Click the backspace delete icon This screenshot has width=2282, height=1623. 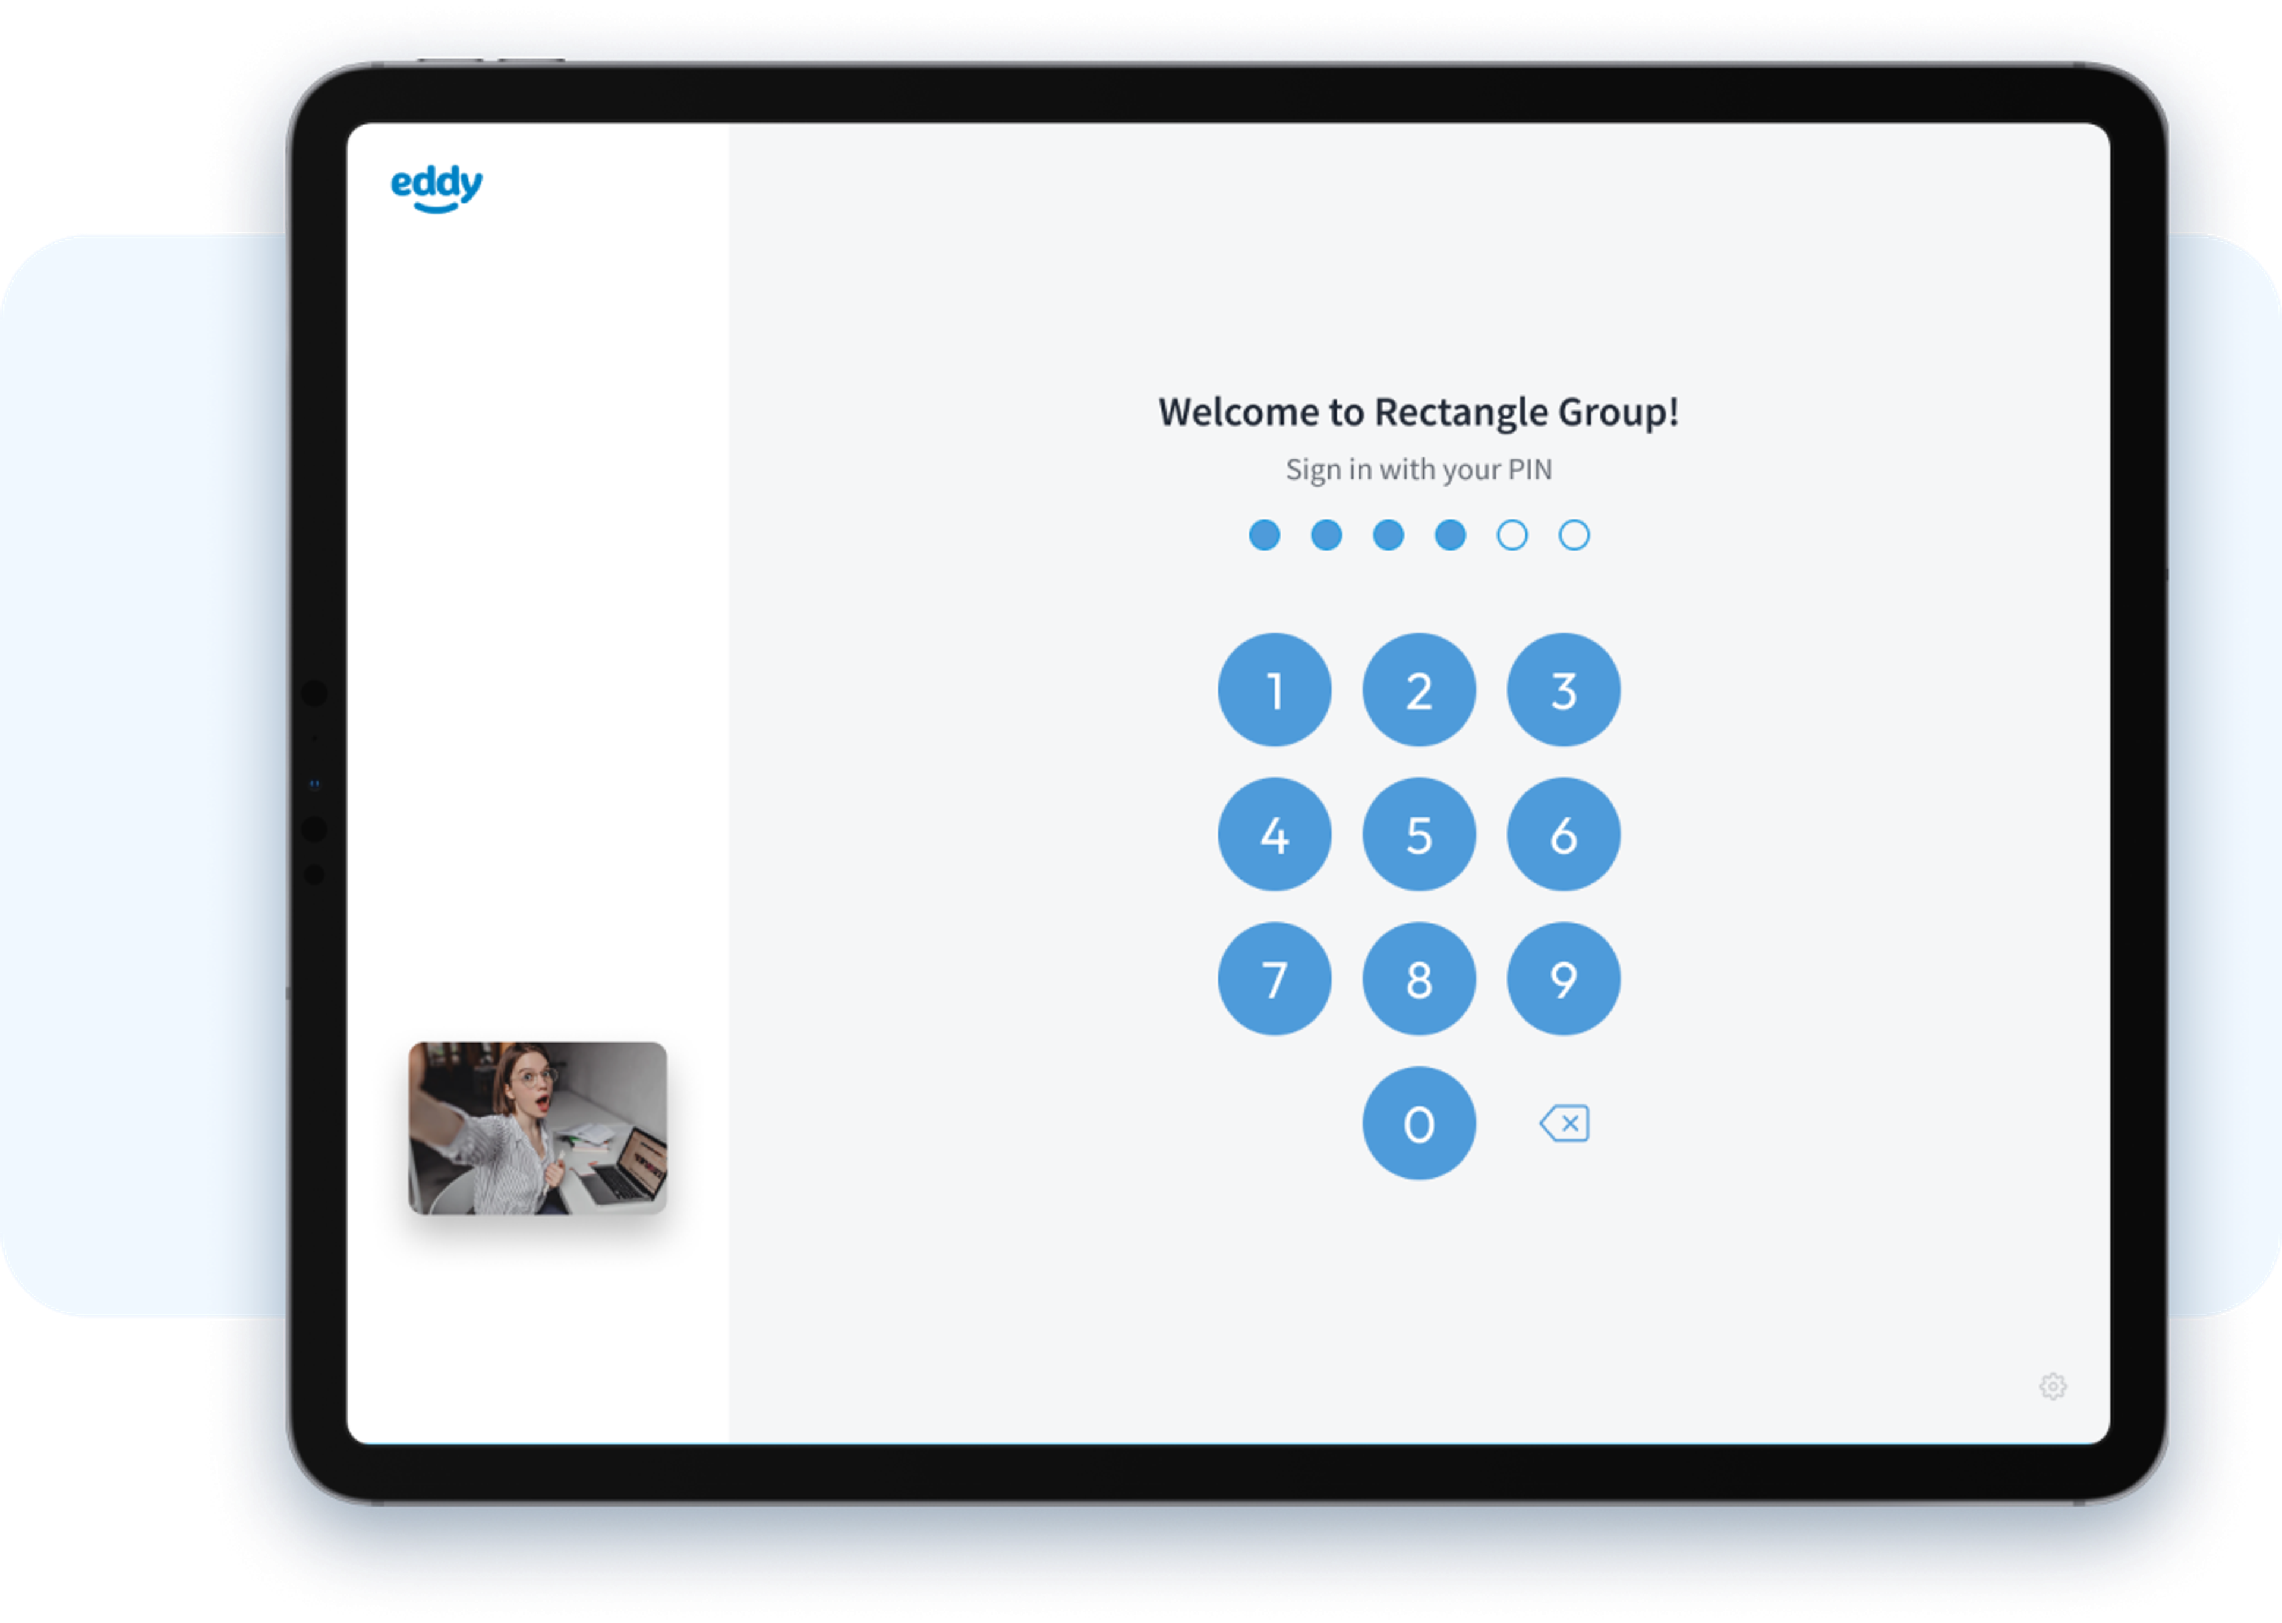click(x=1564, y=1123)
